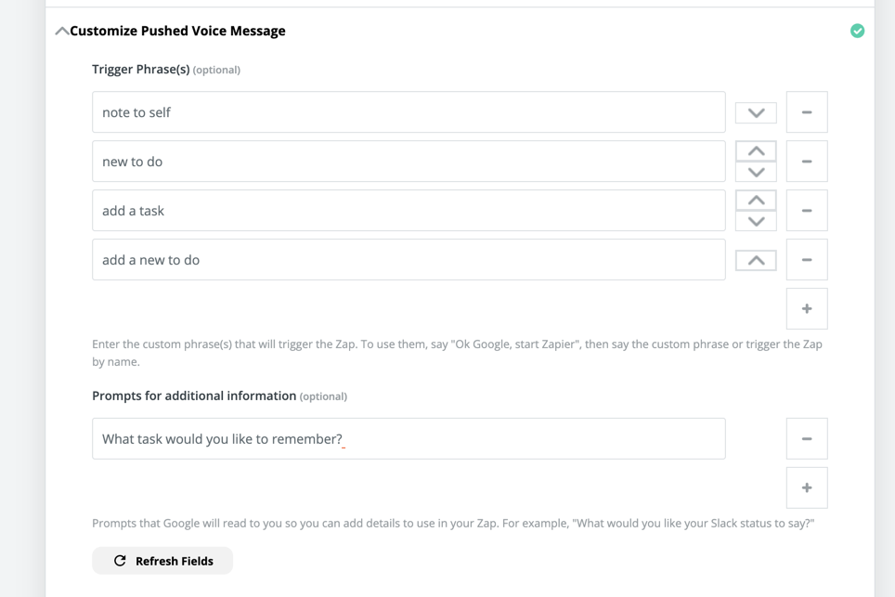
Task: Remove the "add a task" trigger phrase
Action: [806, 211]
